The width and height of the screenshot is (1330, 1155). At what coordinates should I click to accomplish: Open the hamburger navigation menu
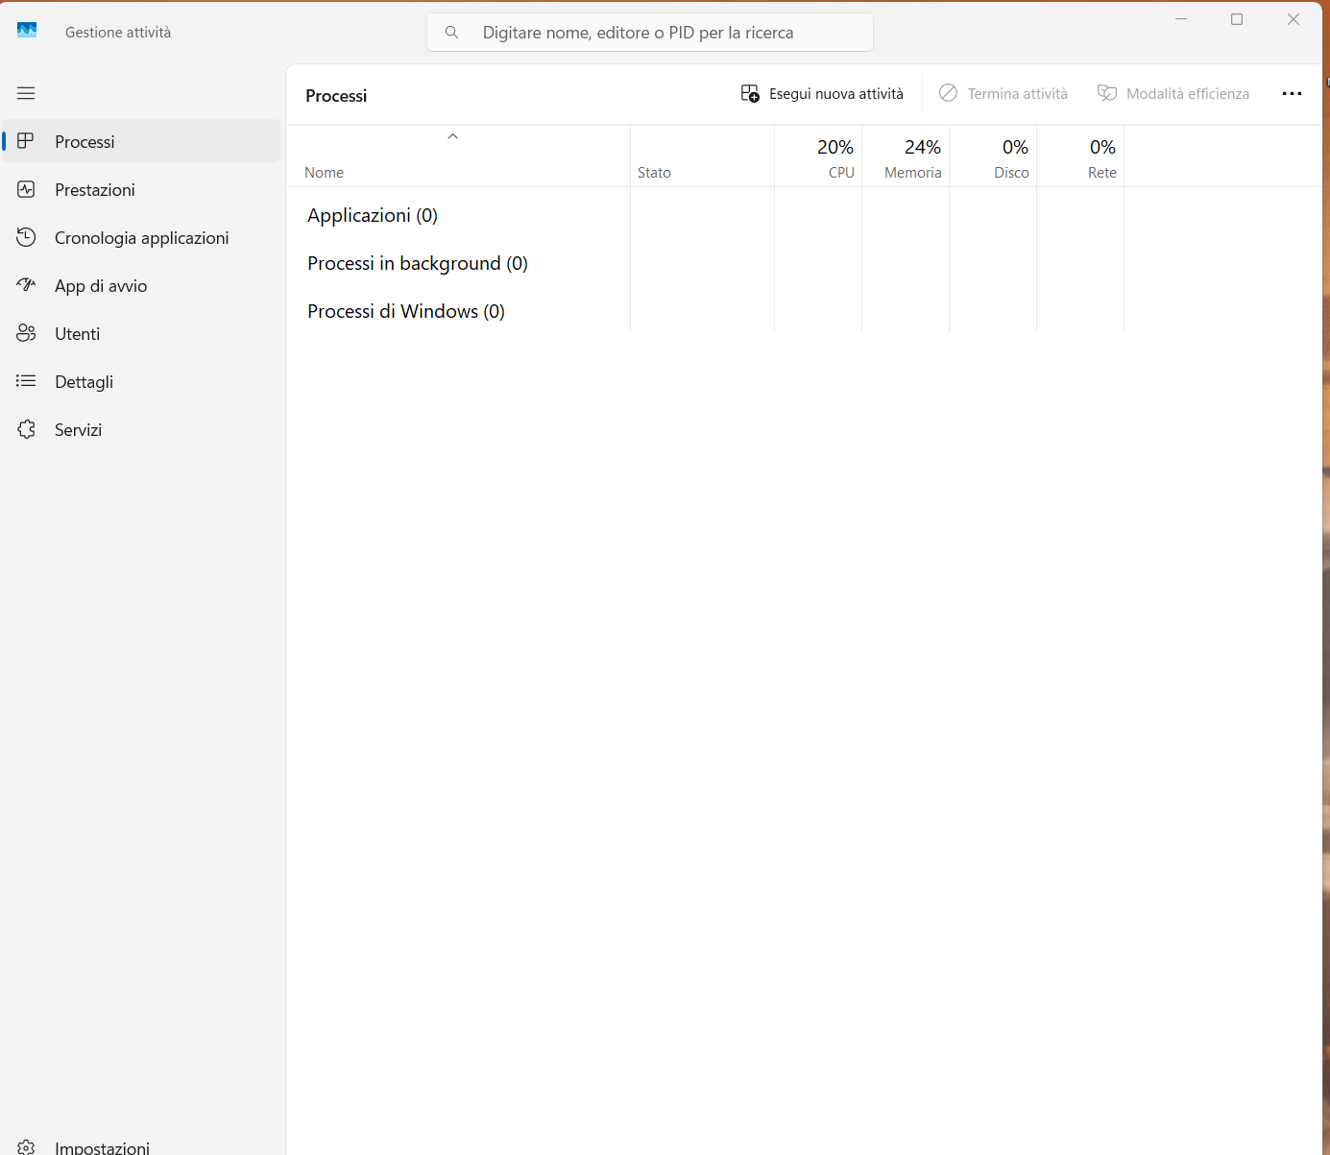coord(26,93)
